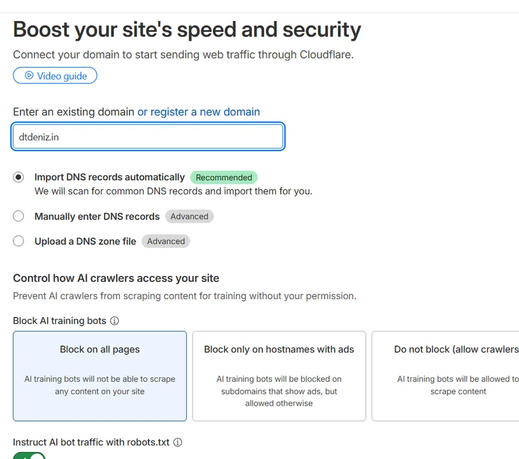
Task: Select the Block on all pages card
Action: (99, 376)
